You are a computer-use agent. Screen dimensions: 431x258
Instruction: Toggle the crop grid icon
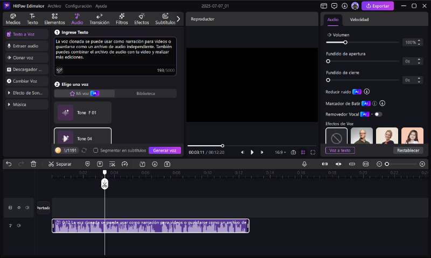tap(303, 152)
